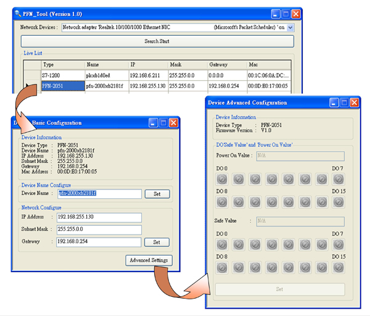
Task: Open Advanced Settings
Action: click(x=149, y=260)
